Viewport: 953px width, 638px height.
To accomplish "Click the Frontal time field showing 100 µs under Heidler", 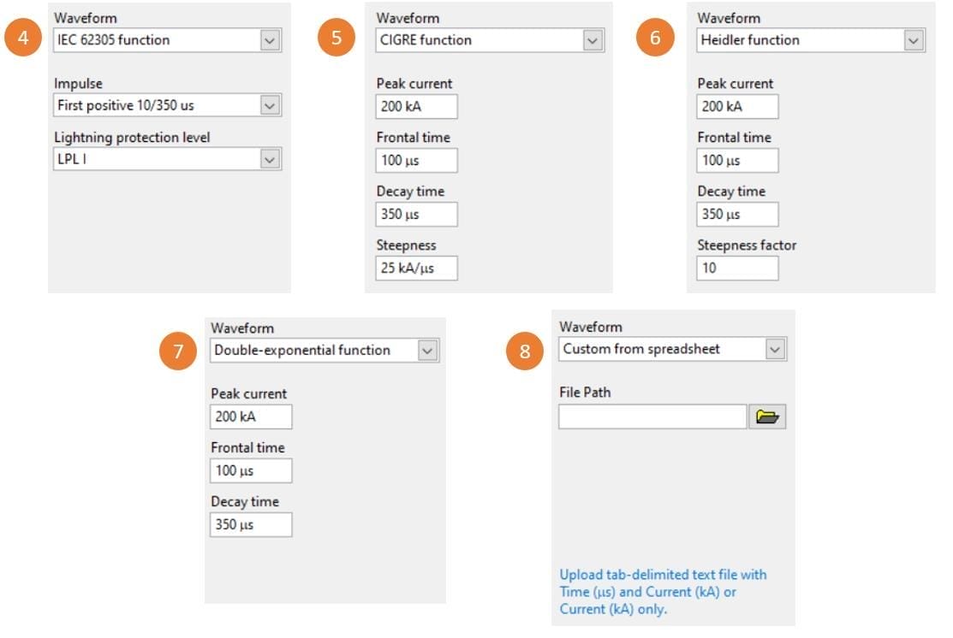I will point(736,160).
